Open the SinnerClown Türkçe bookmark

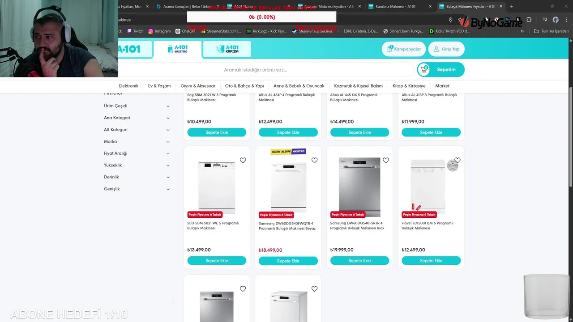(403, 31)
